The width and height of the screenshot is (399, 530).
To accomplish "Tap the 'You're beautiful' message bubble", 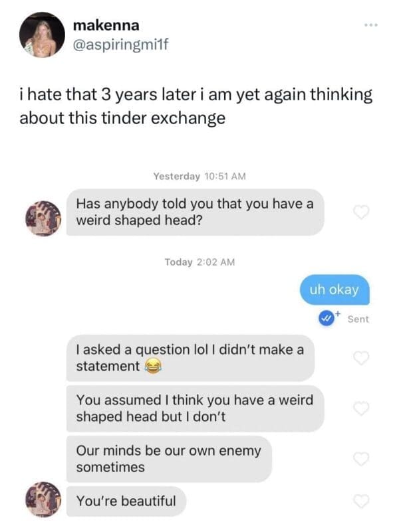I will pos(126,501).
